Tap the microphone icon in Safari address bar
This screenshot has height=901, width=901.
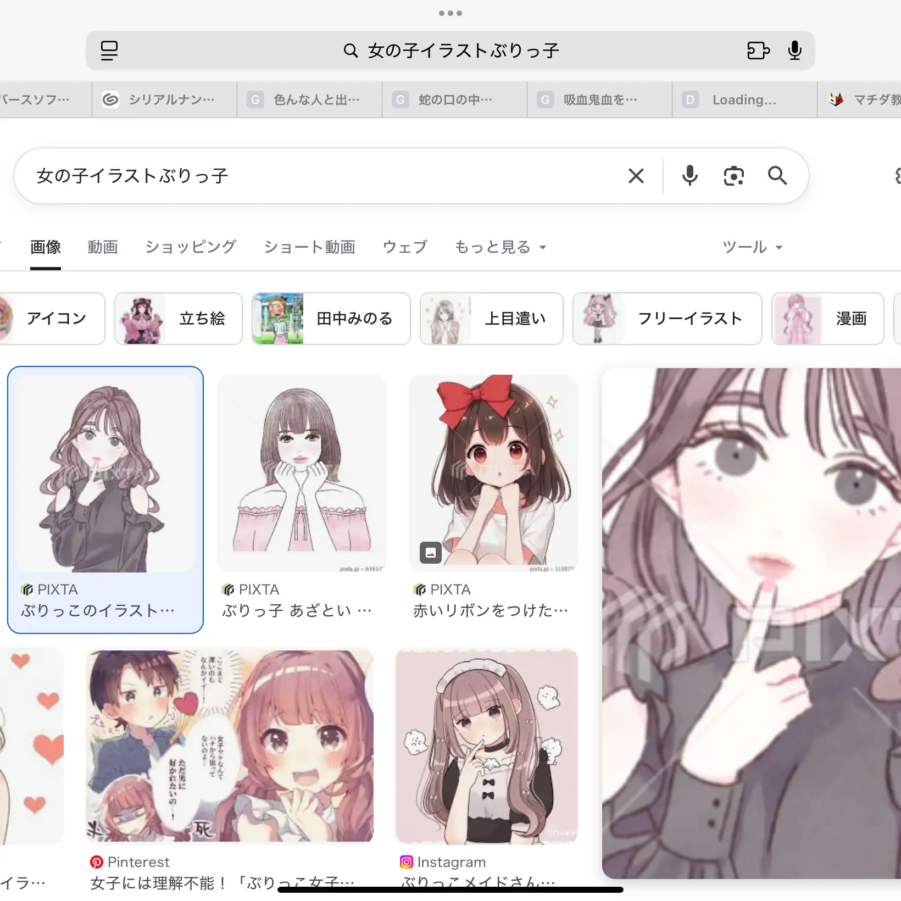click(x=794, y=51)
